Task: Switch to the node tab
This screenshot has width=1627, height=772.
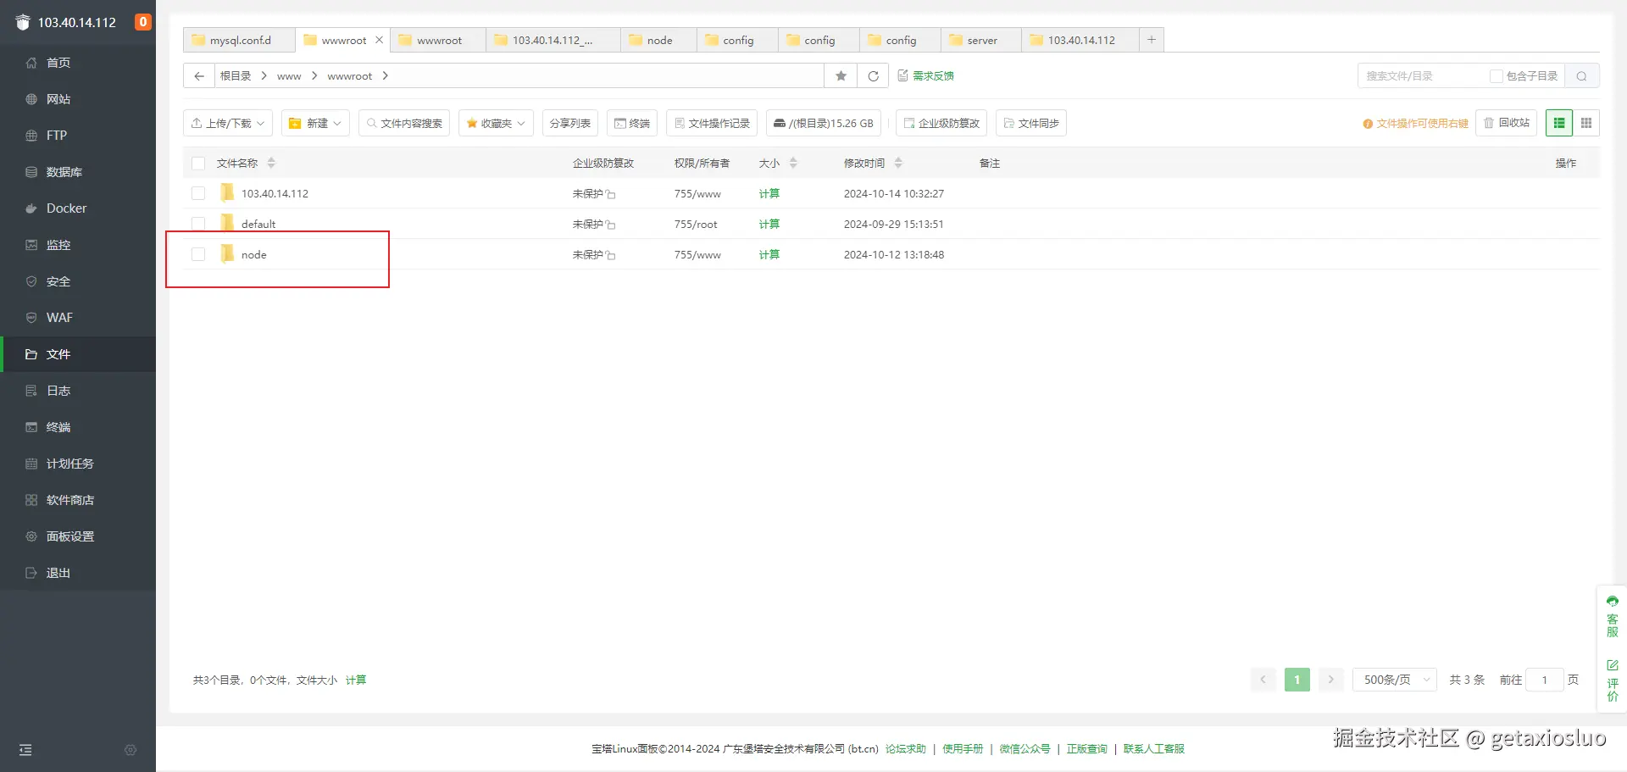Action: click(x=658, y=40)
